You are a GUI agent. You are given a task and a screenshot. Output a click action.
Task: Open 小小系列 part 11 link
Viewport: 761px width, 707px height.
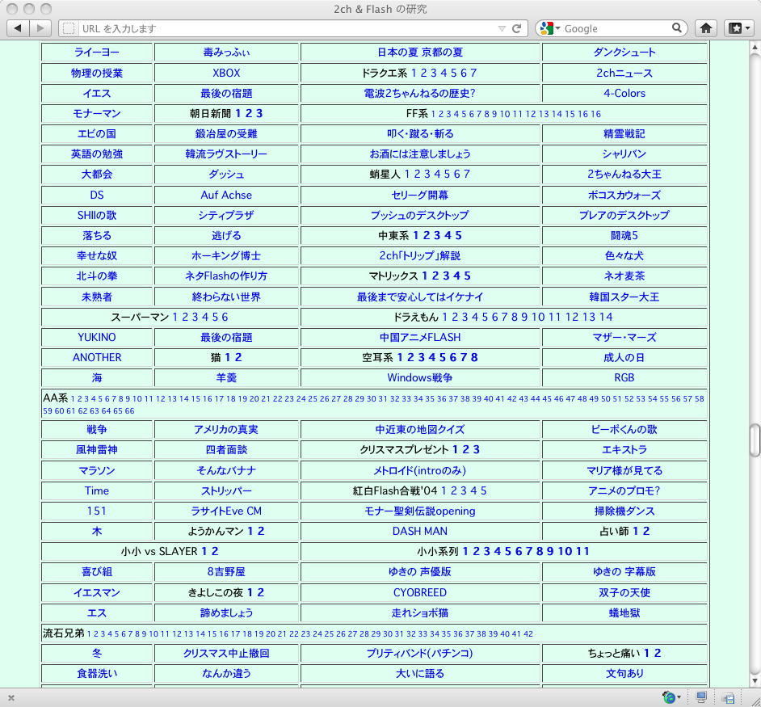(x=583, y=552)
